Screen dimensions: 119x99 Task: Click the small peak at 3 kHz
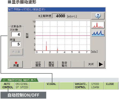(x=57, y=49)
